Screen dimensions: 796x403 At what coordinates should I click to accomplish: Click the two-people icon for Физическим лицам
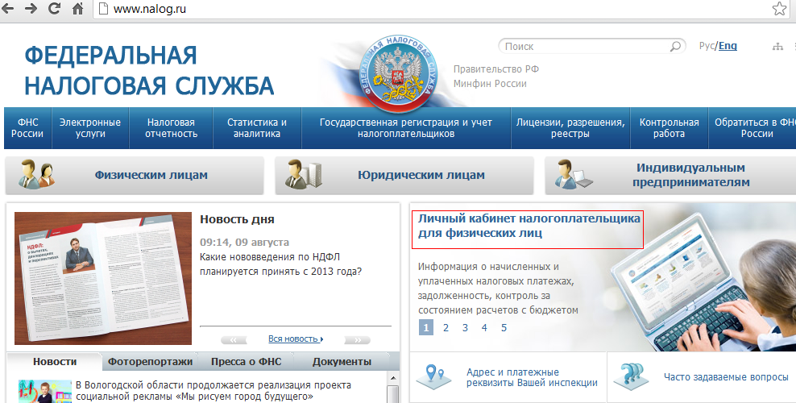pyautogui.click(x=36, y=175)
